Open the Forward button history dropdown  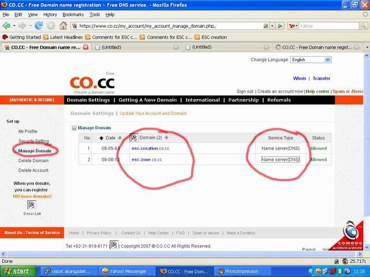click(x=30, y=25)
